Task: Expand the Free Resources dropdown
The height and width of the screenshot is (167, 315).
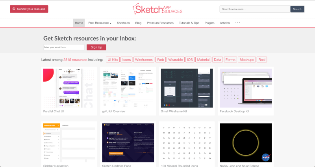Action: pyautogui.click(x=100, y=23)
